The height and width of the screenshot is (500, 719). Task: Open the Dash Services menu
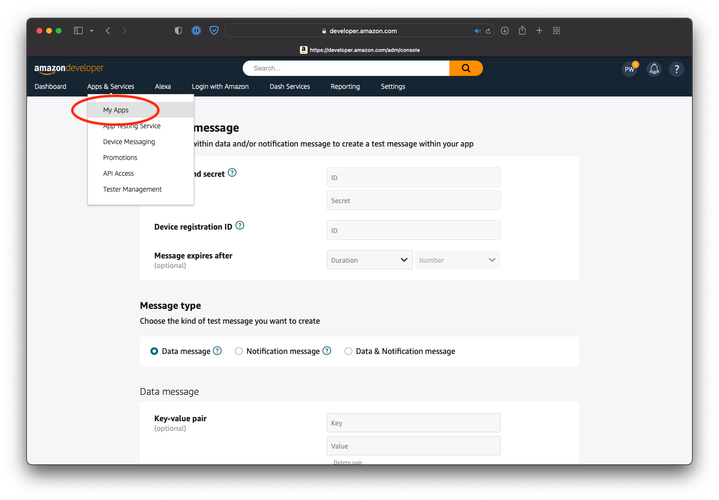[290, 86]
